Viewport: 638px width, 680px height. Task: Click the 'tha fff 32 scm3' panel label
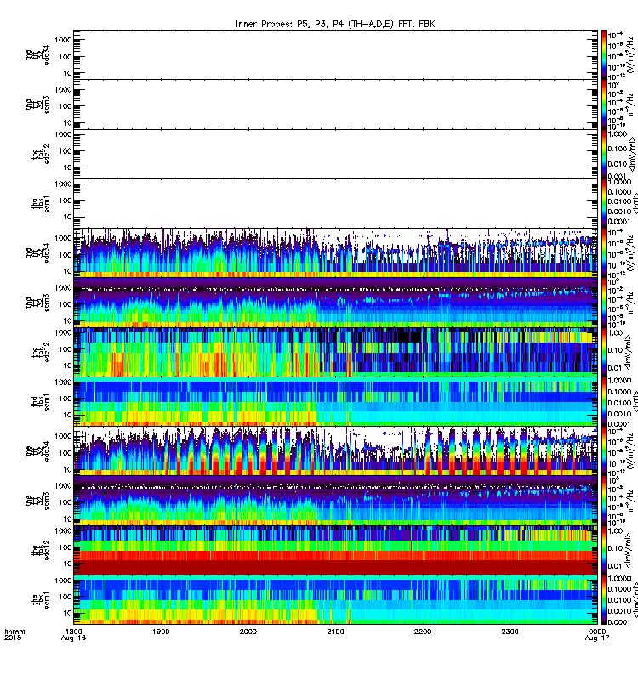pyautogui.click(x=37, y=105)
